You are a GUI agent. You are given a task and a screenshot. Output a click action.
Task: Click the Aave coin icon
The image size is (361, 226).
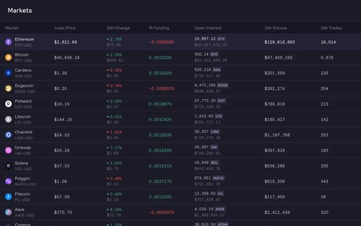[x=8, y=212]
